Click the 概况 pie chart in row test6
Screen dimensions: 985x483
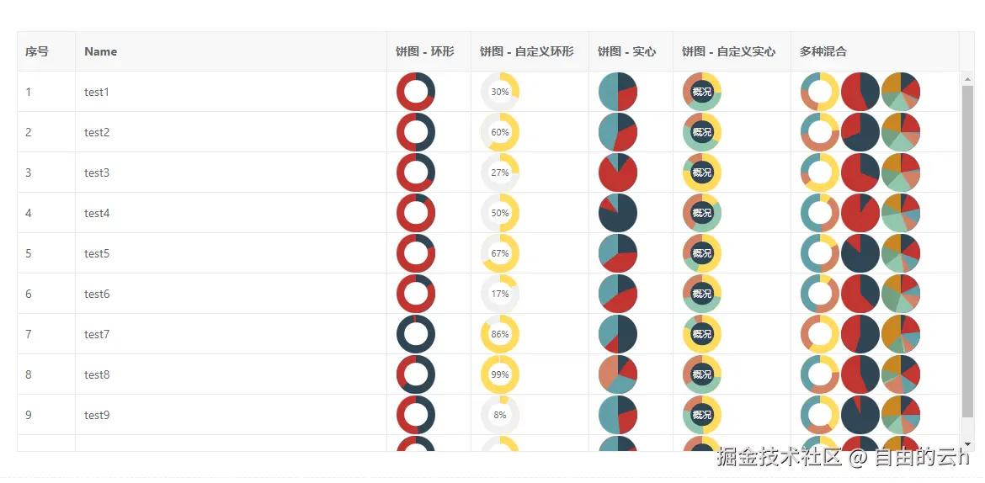coord(702,294)
